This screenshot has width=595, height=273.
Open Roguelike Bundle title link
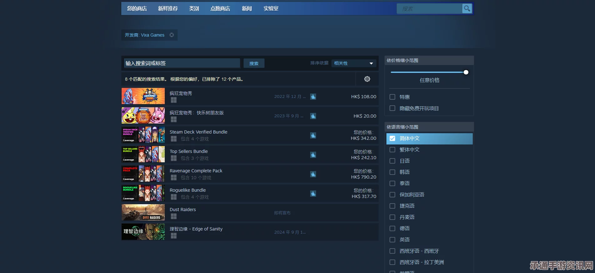coord(188,190)
